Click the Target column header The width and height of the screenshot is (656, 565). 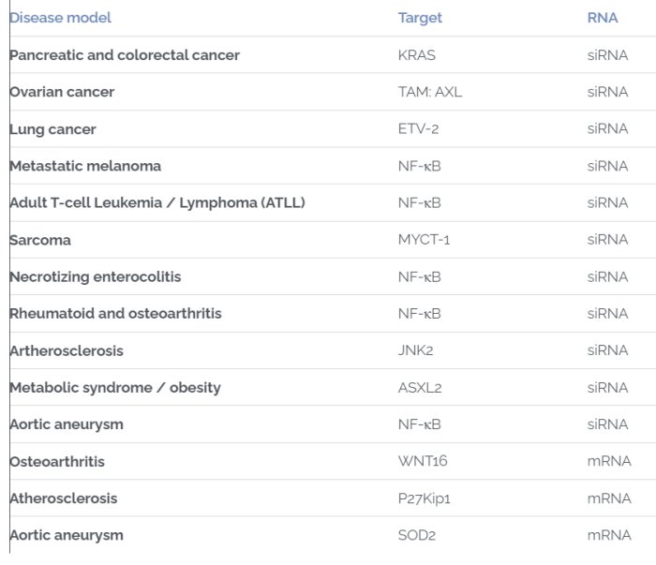[x=420, y=18]
